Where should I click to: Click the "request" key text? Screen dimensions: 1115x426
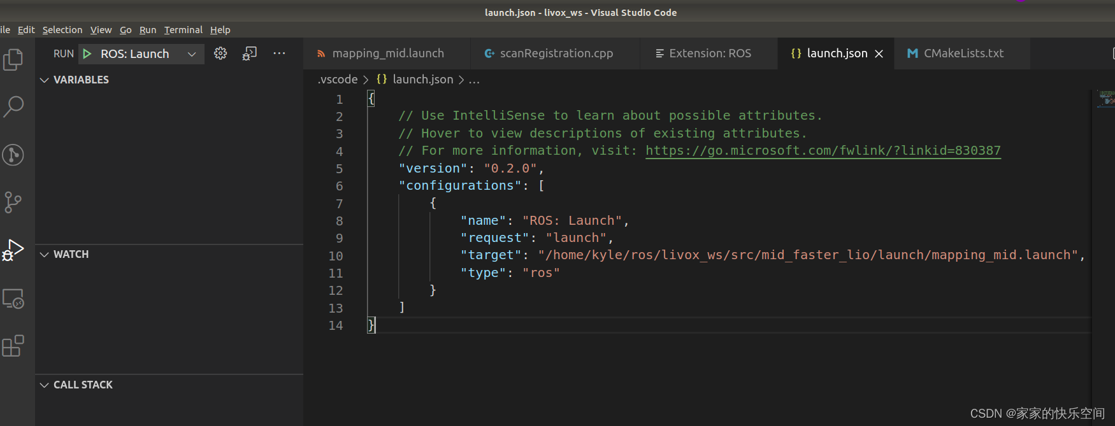tap(494, 238)
